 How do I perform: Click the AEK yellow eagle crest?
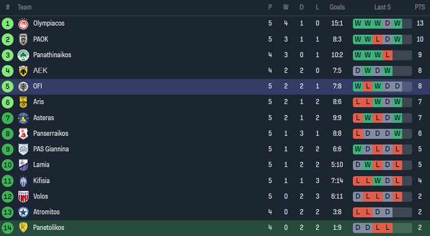click(x=23, y=70)
